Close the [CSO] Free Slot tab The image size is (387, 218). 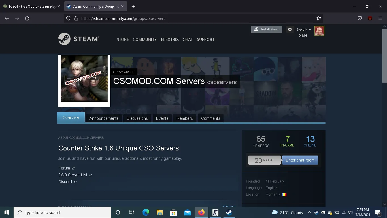pyautogui.click(x=59, y=7)
